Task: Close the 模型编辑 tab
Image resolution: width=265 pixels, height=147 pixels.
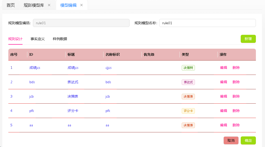Action: [x=81, y=5]
